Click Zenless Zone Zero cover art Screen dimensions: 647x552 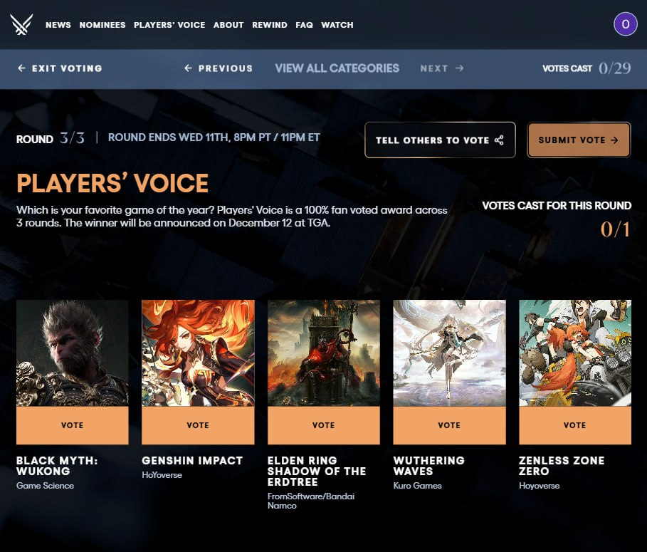point(575,353)
